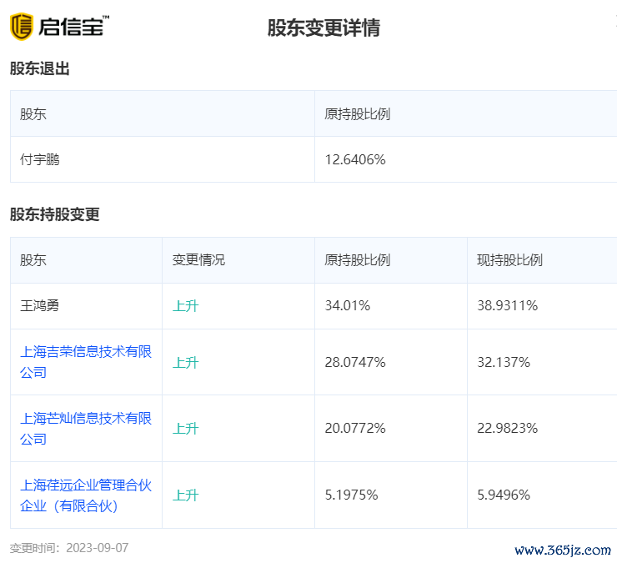Click the 20.0772% original holding value
This screenshot has height=563, width=617.
[x=355, y=429]
